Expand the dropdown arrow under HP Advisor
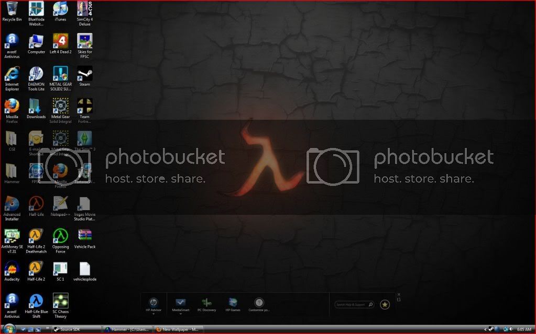This screenshot has height=334, width=536. 154,314
